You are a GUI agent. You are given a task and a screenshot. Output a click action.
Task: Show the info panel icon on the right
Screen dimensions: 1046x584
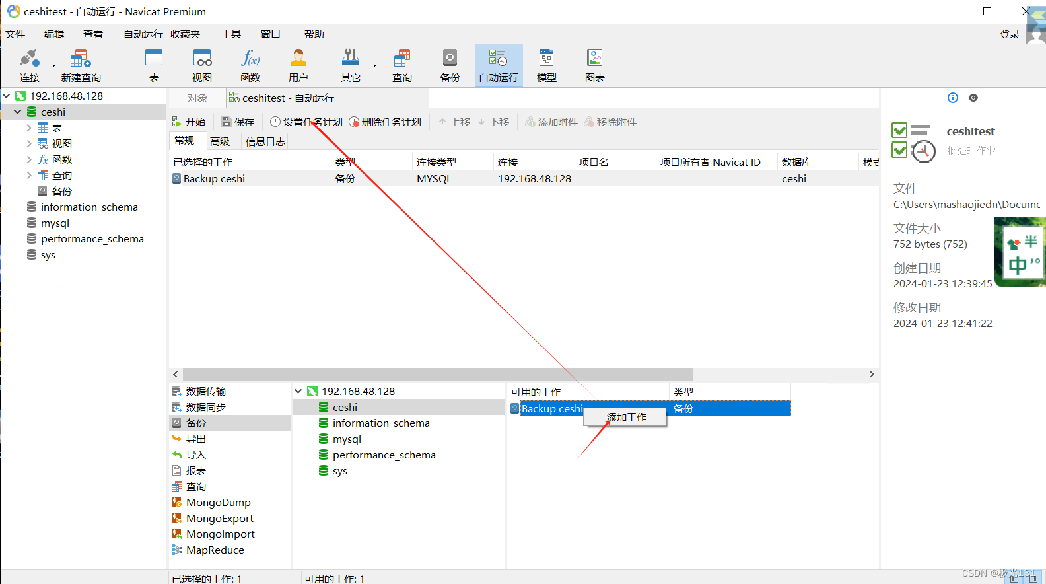(x=953, y=98)
